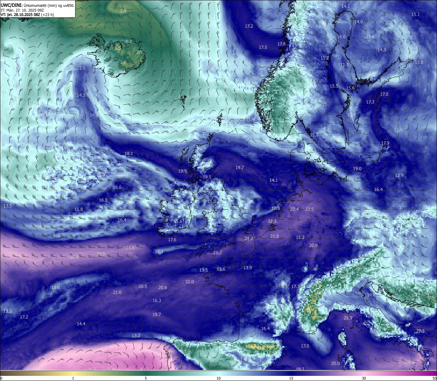Click the map value 16.6
The width and height of the screenshot is (437, 381).
(x=117, y=187)
